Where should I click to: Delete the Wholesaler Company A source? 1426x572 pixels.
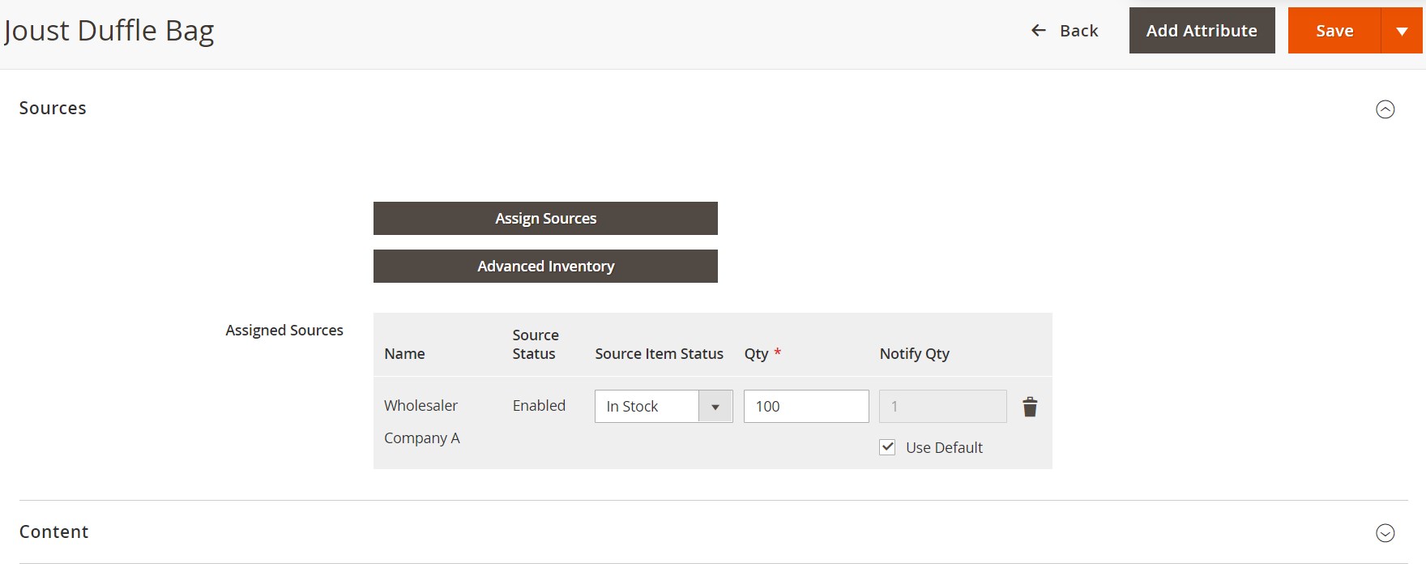click(x=1030, y=407)
